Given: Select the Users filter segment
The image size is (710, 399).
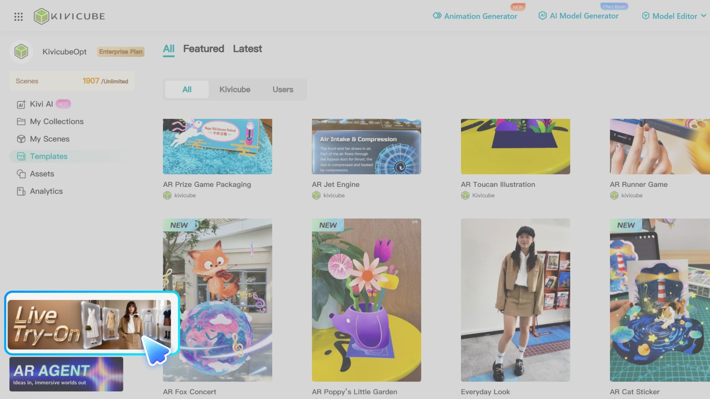Looking at the screenshot, I should (x=283, y=89).
